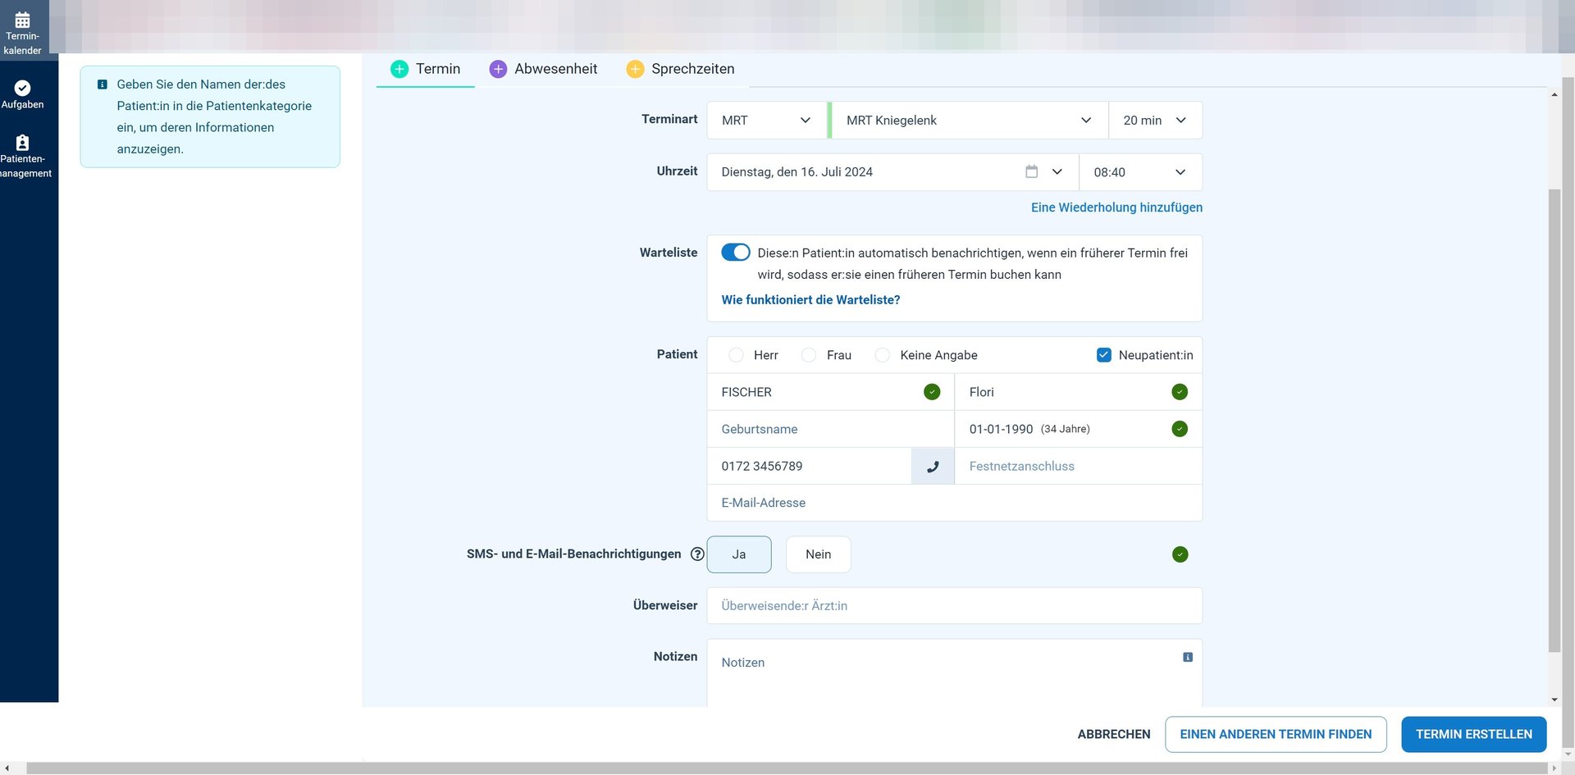1575x775 pixels.
Task: Click the horizontal scrollbar at the bottom
Action: tap(787, 768)
